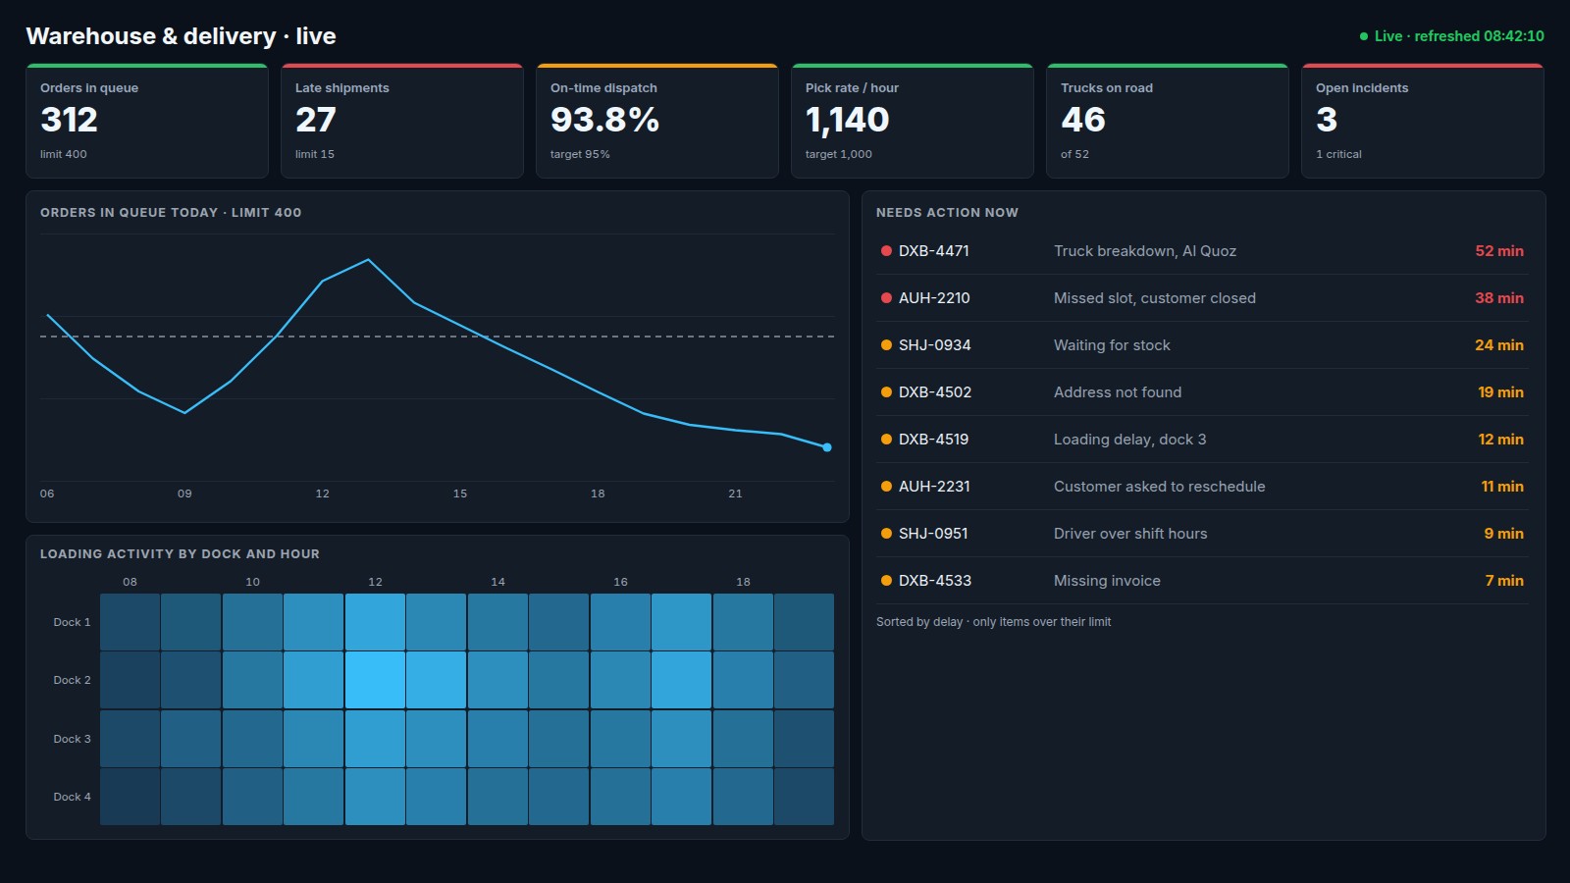
Task: Select the On-time dispatch card
Action: (657, 121)
